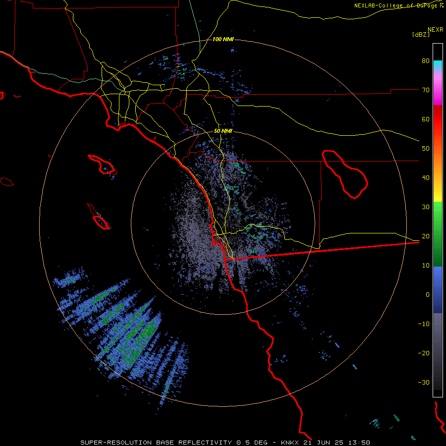Click the -30 dBZ tick label
The width and height of the screenshot is (446, 446).
click(x=424, y=382)
